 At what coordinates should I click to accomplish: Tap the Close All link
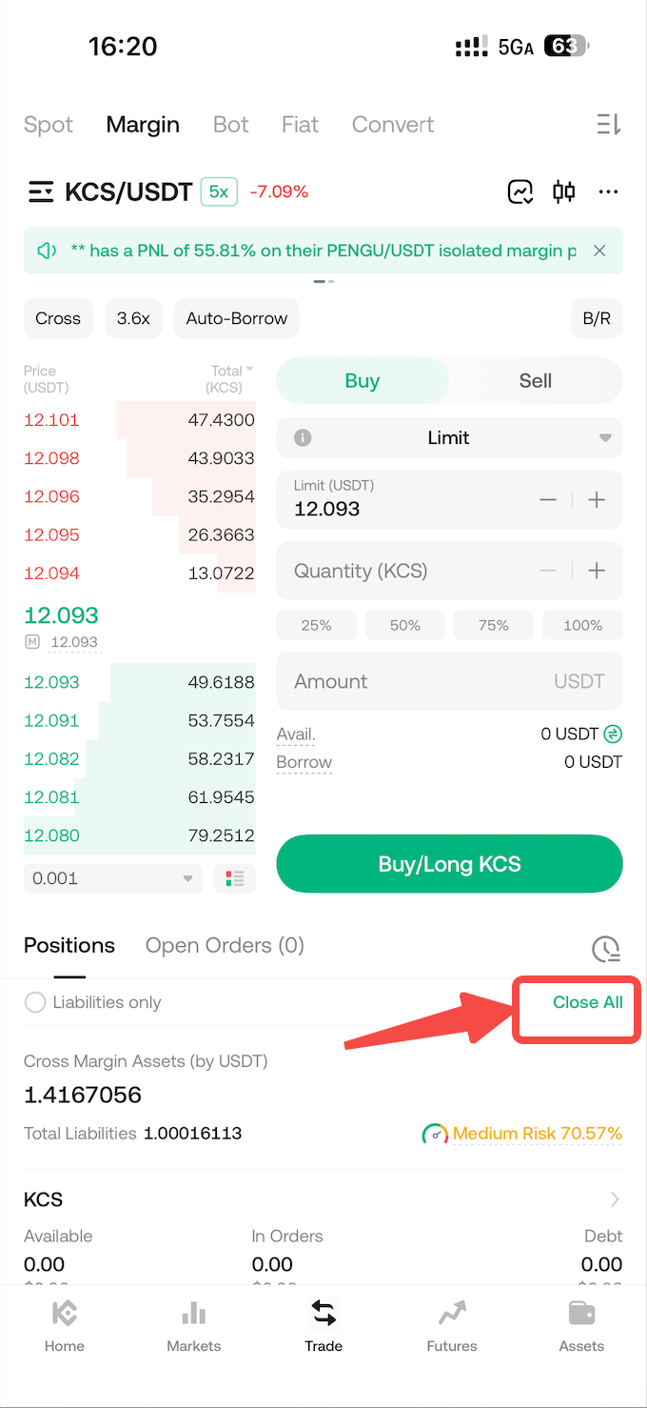point(587,1002)
